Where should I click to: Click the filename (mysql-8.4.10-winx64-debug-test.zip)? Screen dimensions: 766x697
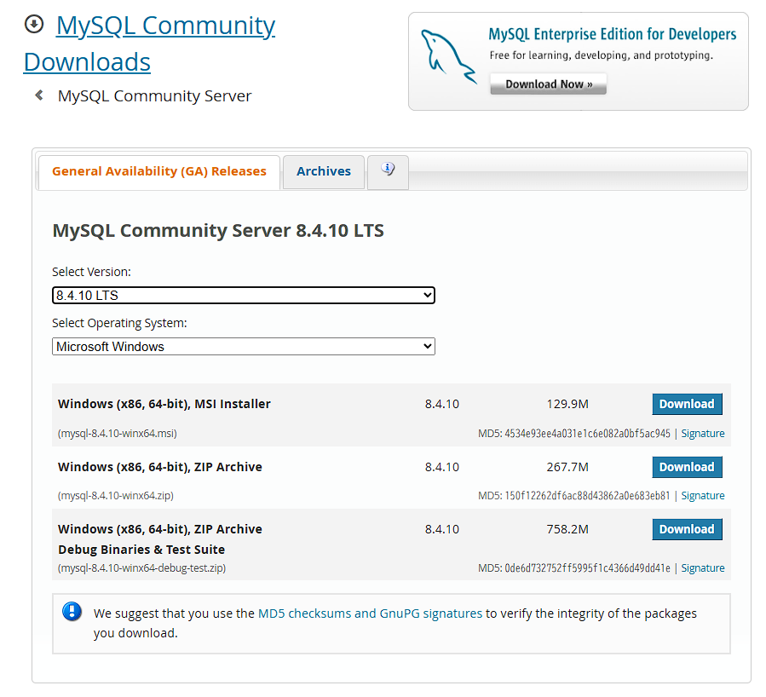[x=141, y=568]
